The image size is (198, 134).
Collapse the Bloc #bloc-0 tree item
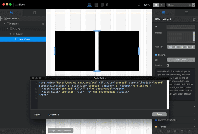click(x=2, y=19)
